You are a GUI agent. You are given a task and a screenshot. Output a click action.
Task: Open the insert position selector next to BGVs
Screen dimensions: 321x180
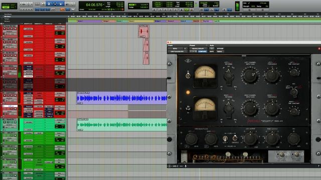[186, 48]
